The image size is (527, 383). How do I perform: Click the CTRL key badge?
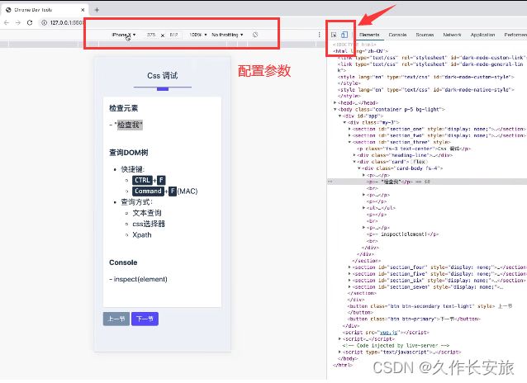(142, 180)
